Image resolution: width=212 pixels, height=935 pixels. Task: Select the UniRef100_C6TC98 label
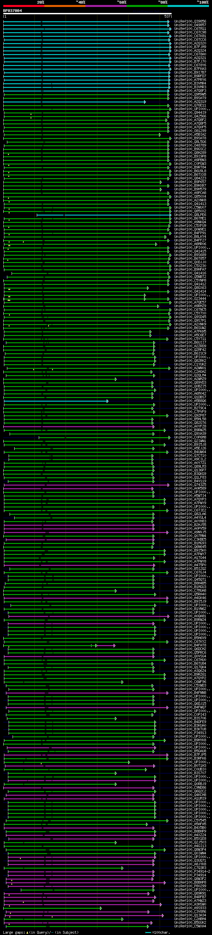[190, 32]
